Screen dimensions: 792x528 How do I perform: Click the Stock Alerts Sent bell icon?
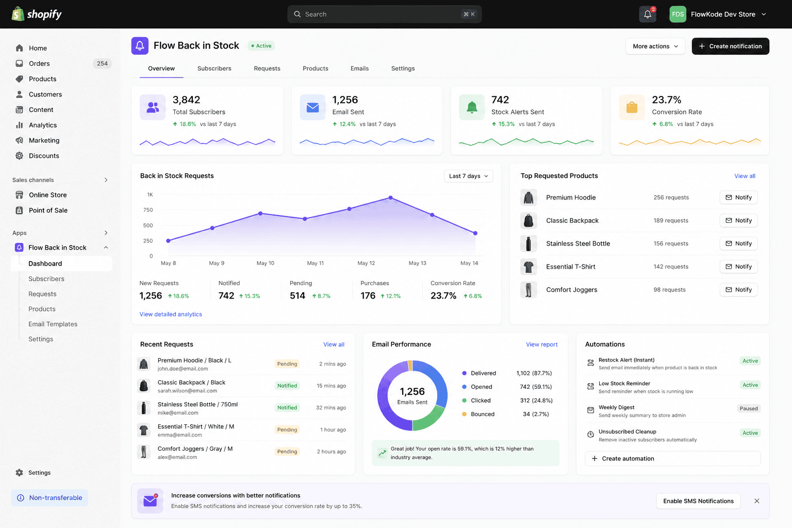coord(472,107)
